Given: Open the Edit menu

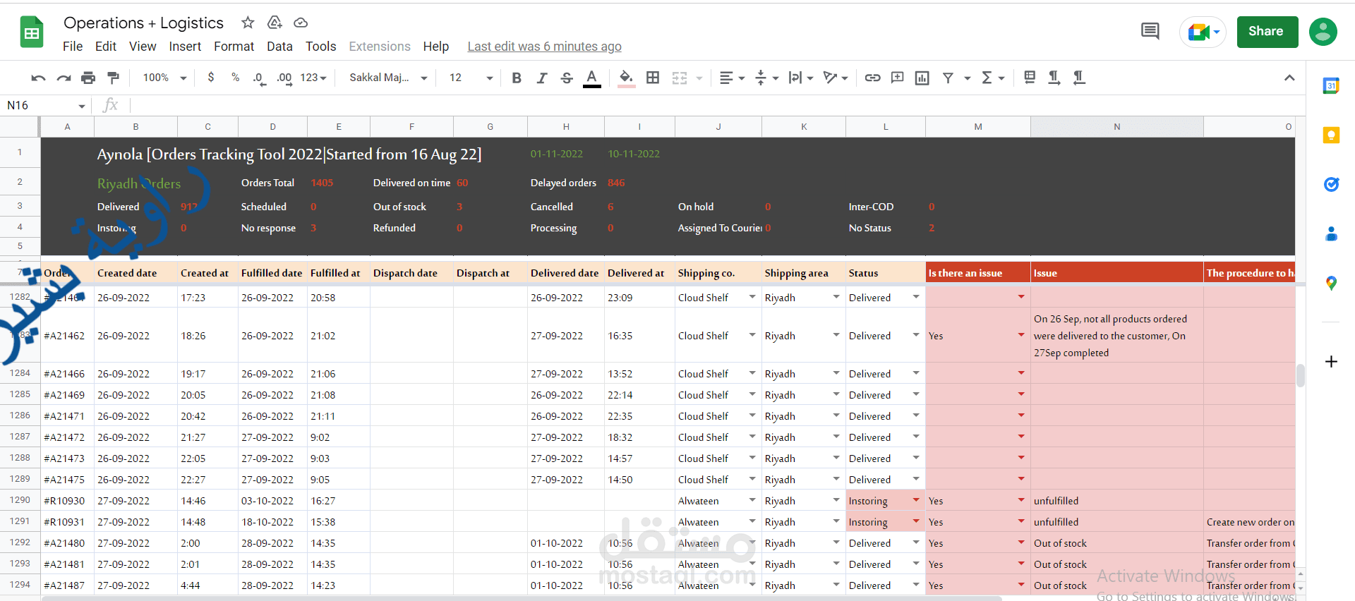Looking at the screenshot, I should click(x=106, y=47).
